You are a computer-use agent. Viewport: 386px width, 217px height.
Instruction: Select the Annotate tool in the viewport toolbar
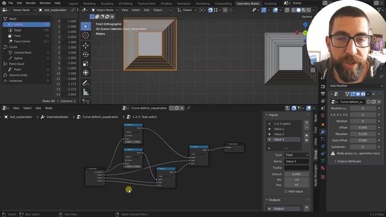(86, 83)
